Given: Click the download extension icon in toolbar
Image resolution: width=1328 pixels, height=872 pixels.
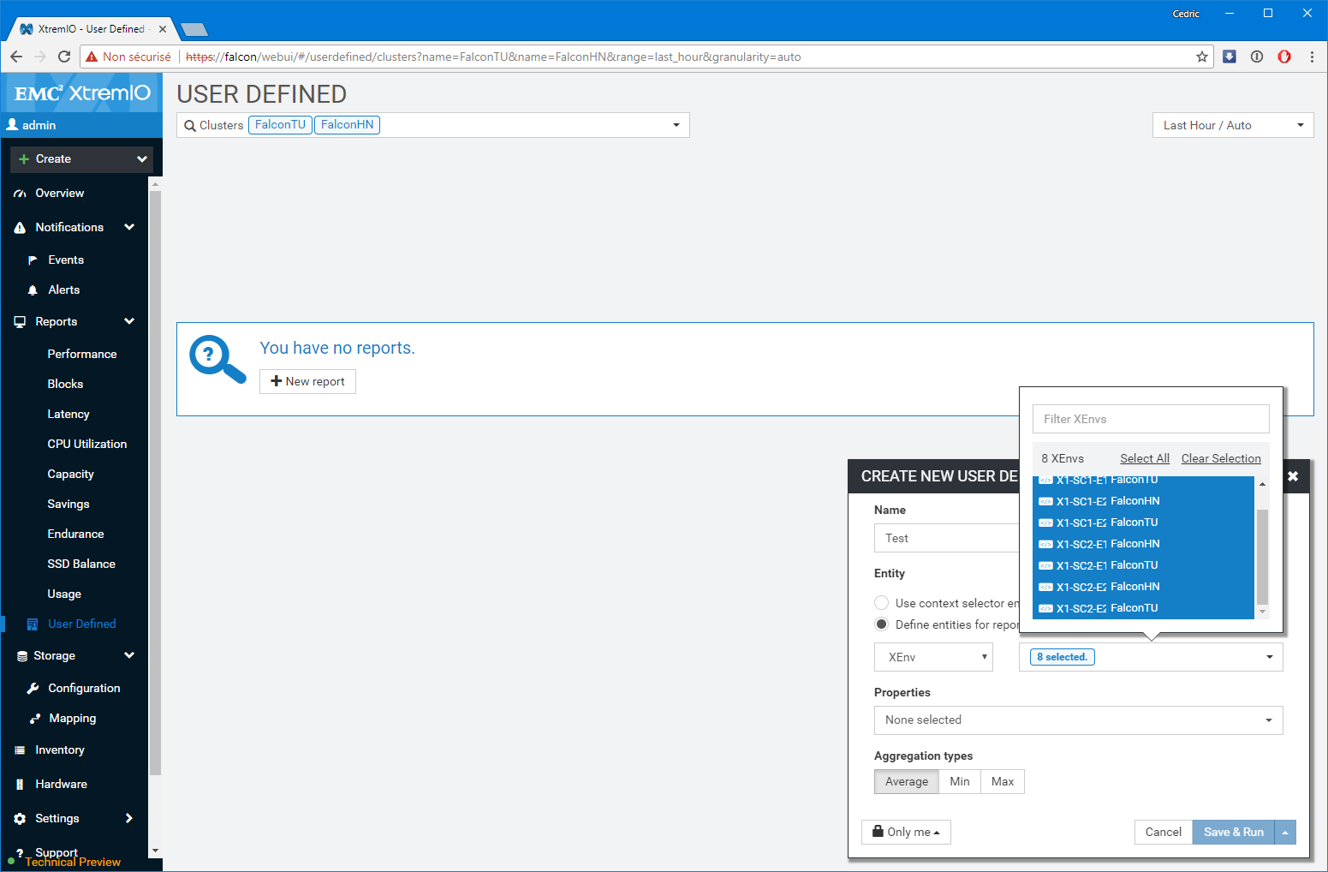Looking at the screenshot, I should click(1230, 57).
